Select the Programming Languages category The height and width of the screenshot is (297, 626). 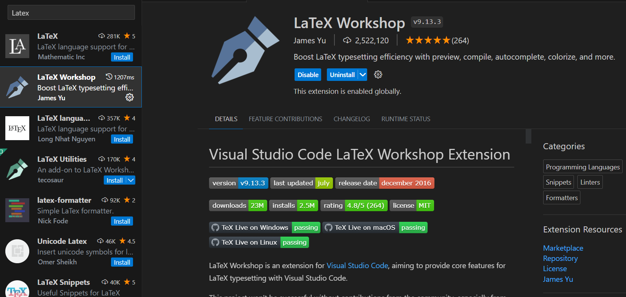pyautogui.click(x=583, y=167)
